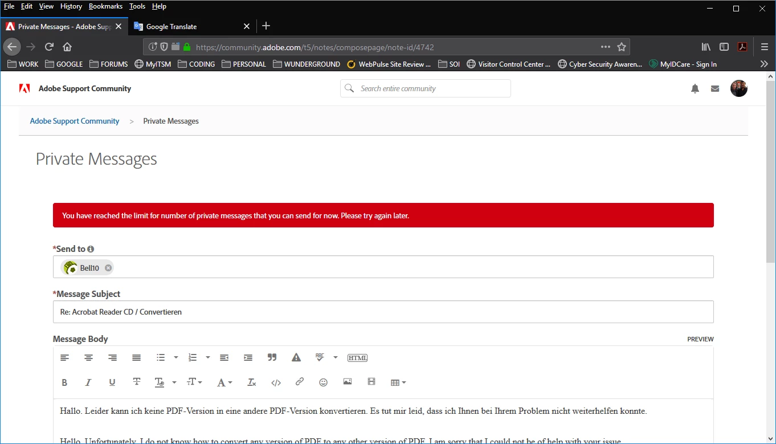This screenshot has height=444, width=776.
Task: Switch to the Google Translate tab
Action: (x=191, y=26)
